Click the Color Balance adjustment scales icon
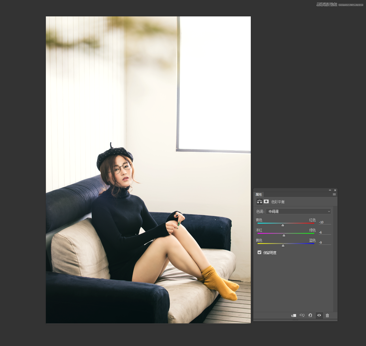This screenshot has height=346, width=366. 259,202
